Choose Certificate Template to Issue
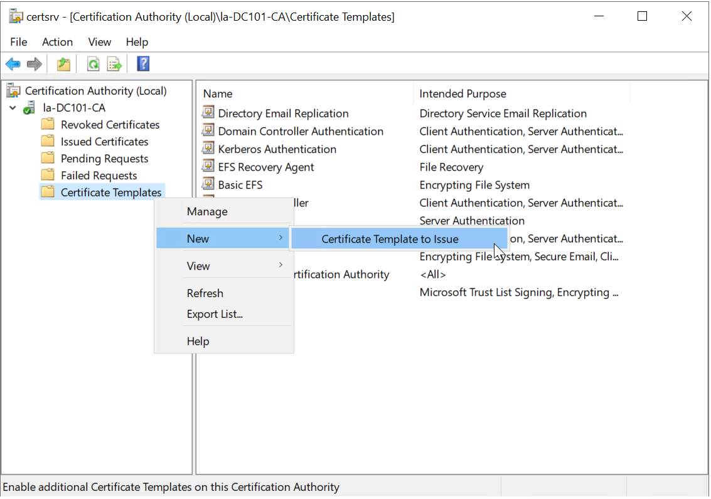Viewport: 711px width, 499px height. (x=390, y=239)
